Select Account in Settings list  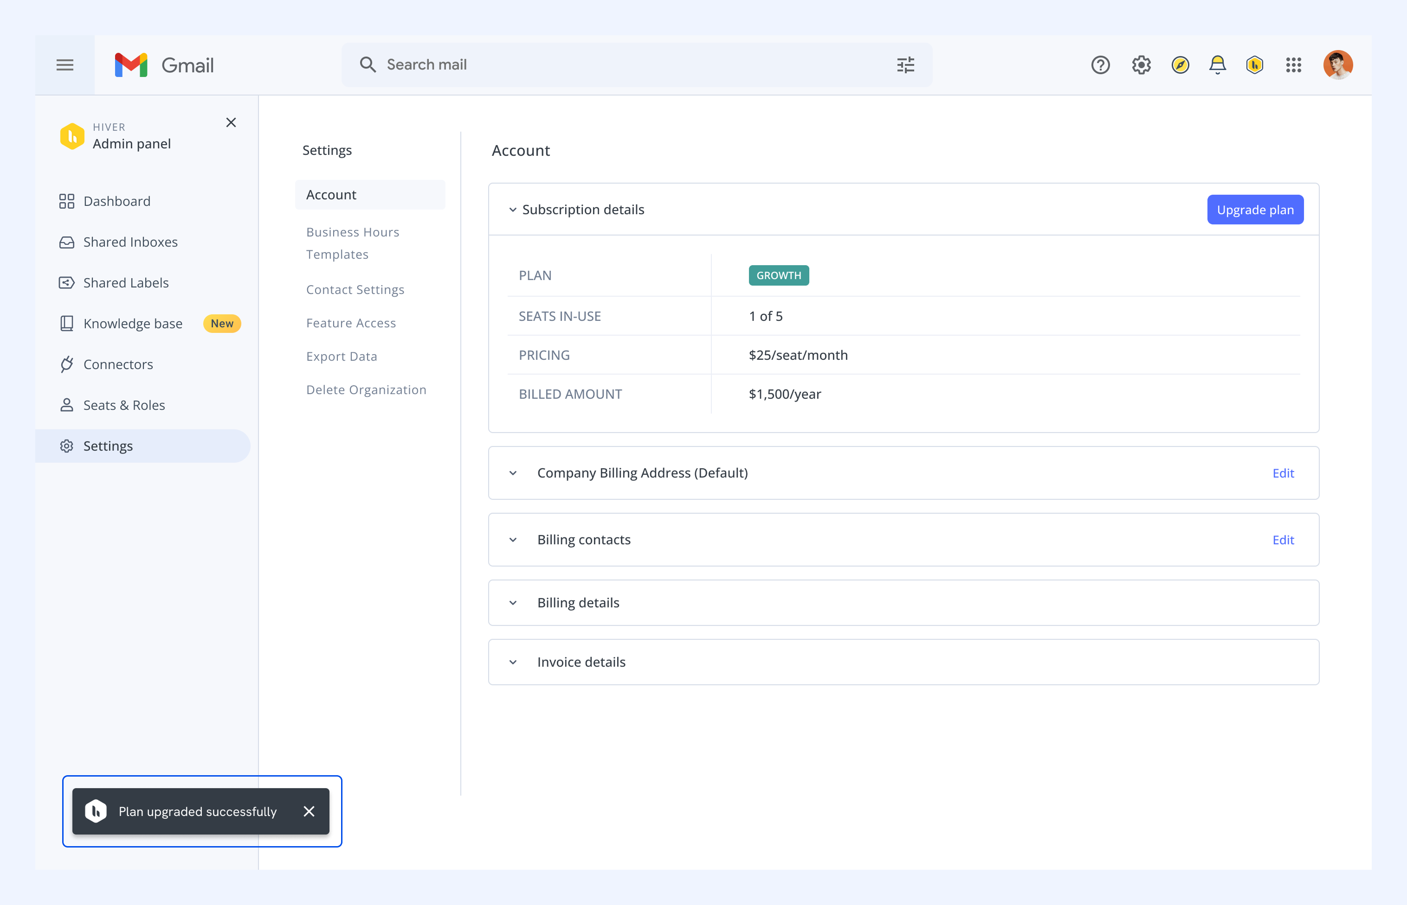(x=370, y=195)
